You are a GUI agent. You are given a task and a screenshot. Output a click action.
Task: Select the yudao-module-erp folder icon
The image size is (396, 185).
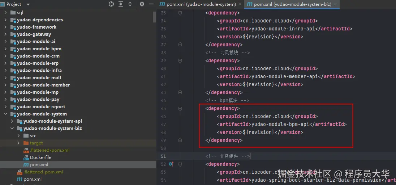coord(13,63)
